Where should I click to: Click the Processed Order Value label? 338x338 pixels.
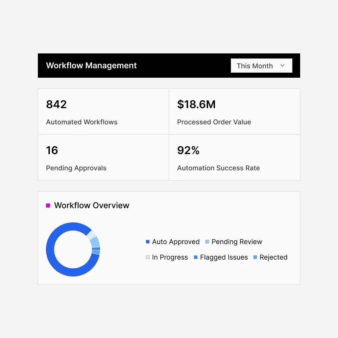coord(214,122)
